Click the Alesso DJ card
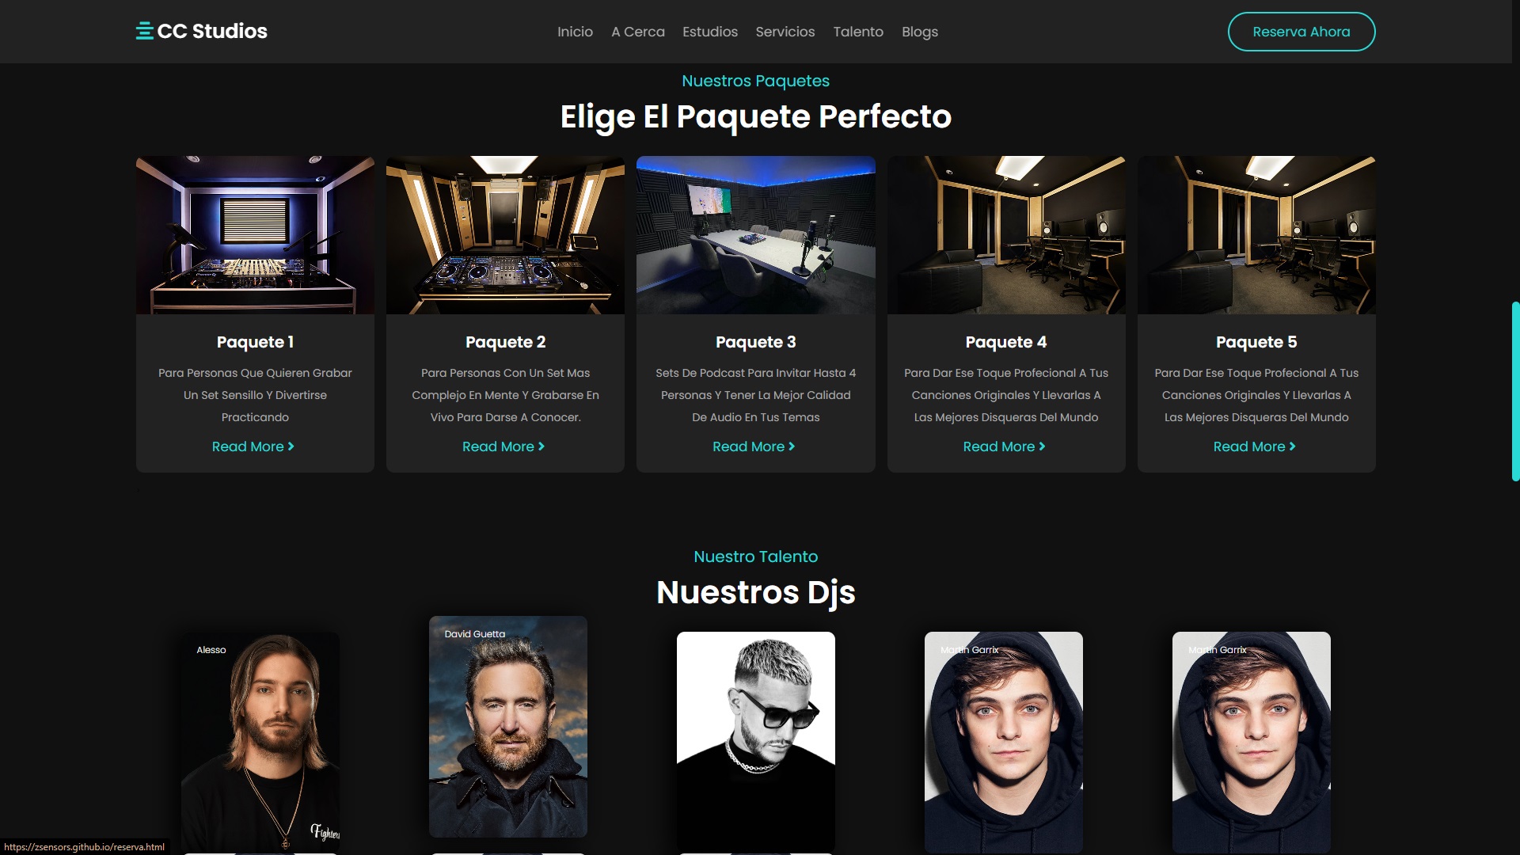 click(260, 741)
